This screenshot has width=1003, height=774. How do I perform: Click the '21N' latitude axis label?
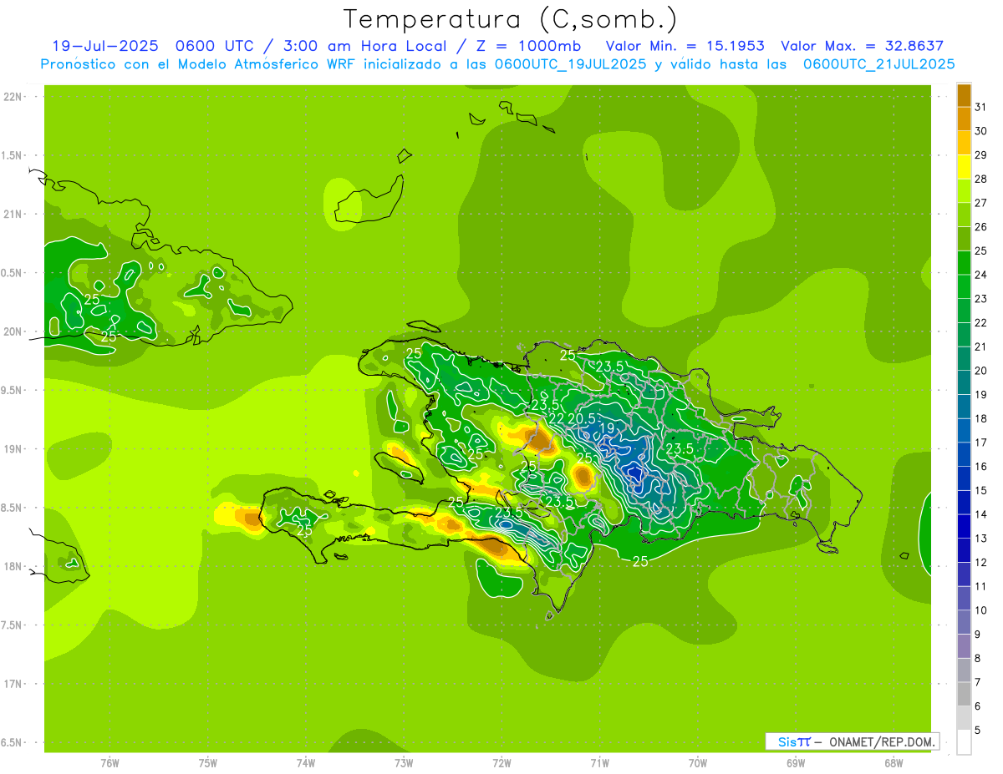[x=13, y=214]
